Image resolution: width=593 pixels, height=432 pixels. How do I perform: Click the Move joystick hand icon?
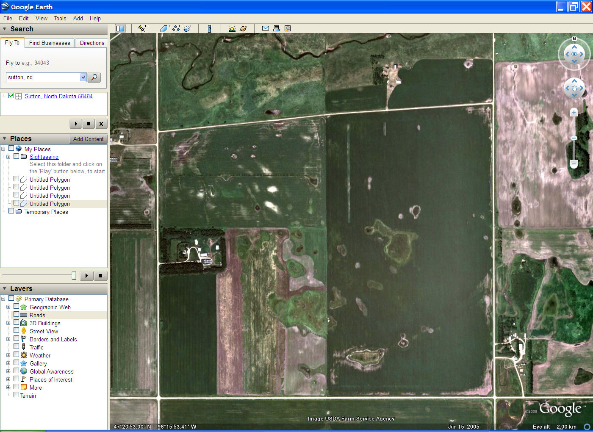pyautogui.click(x=574, y=89)
